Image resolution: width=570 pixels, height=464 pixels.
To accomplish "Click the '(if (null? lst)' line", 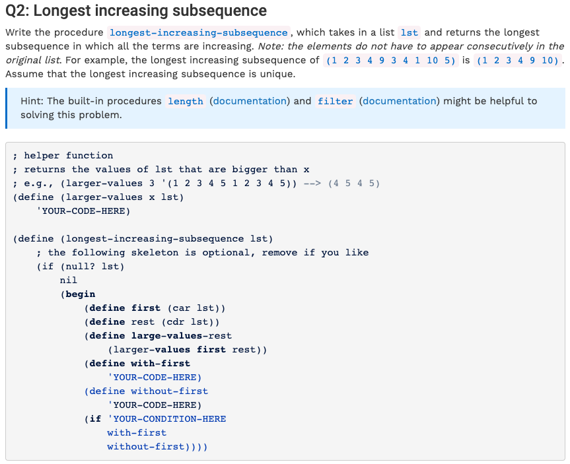I will point(81,267).
